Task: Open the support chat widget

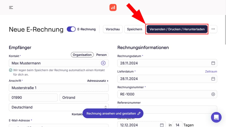Action: point(216,117)
